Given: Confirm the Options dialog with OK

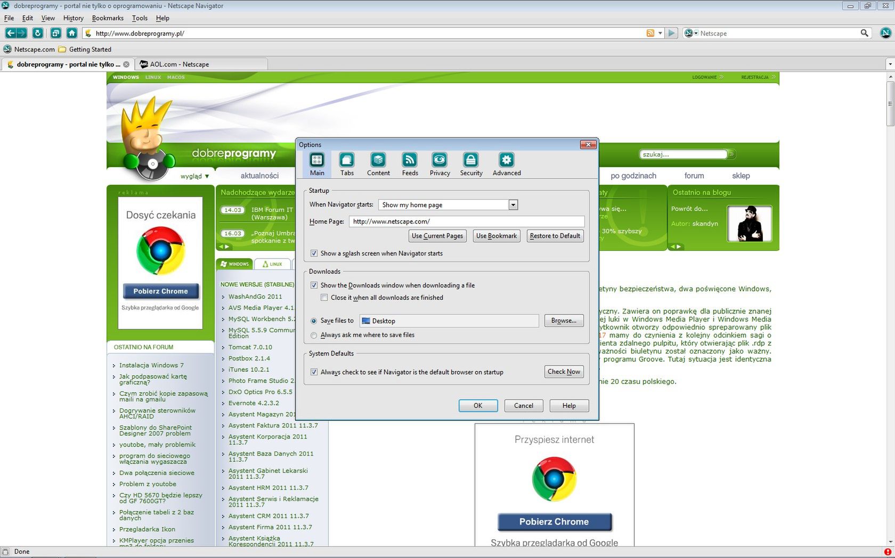Looking at the screenshot, I should tap(478, 406).
